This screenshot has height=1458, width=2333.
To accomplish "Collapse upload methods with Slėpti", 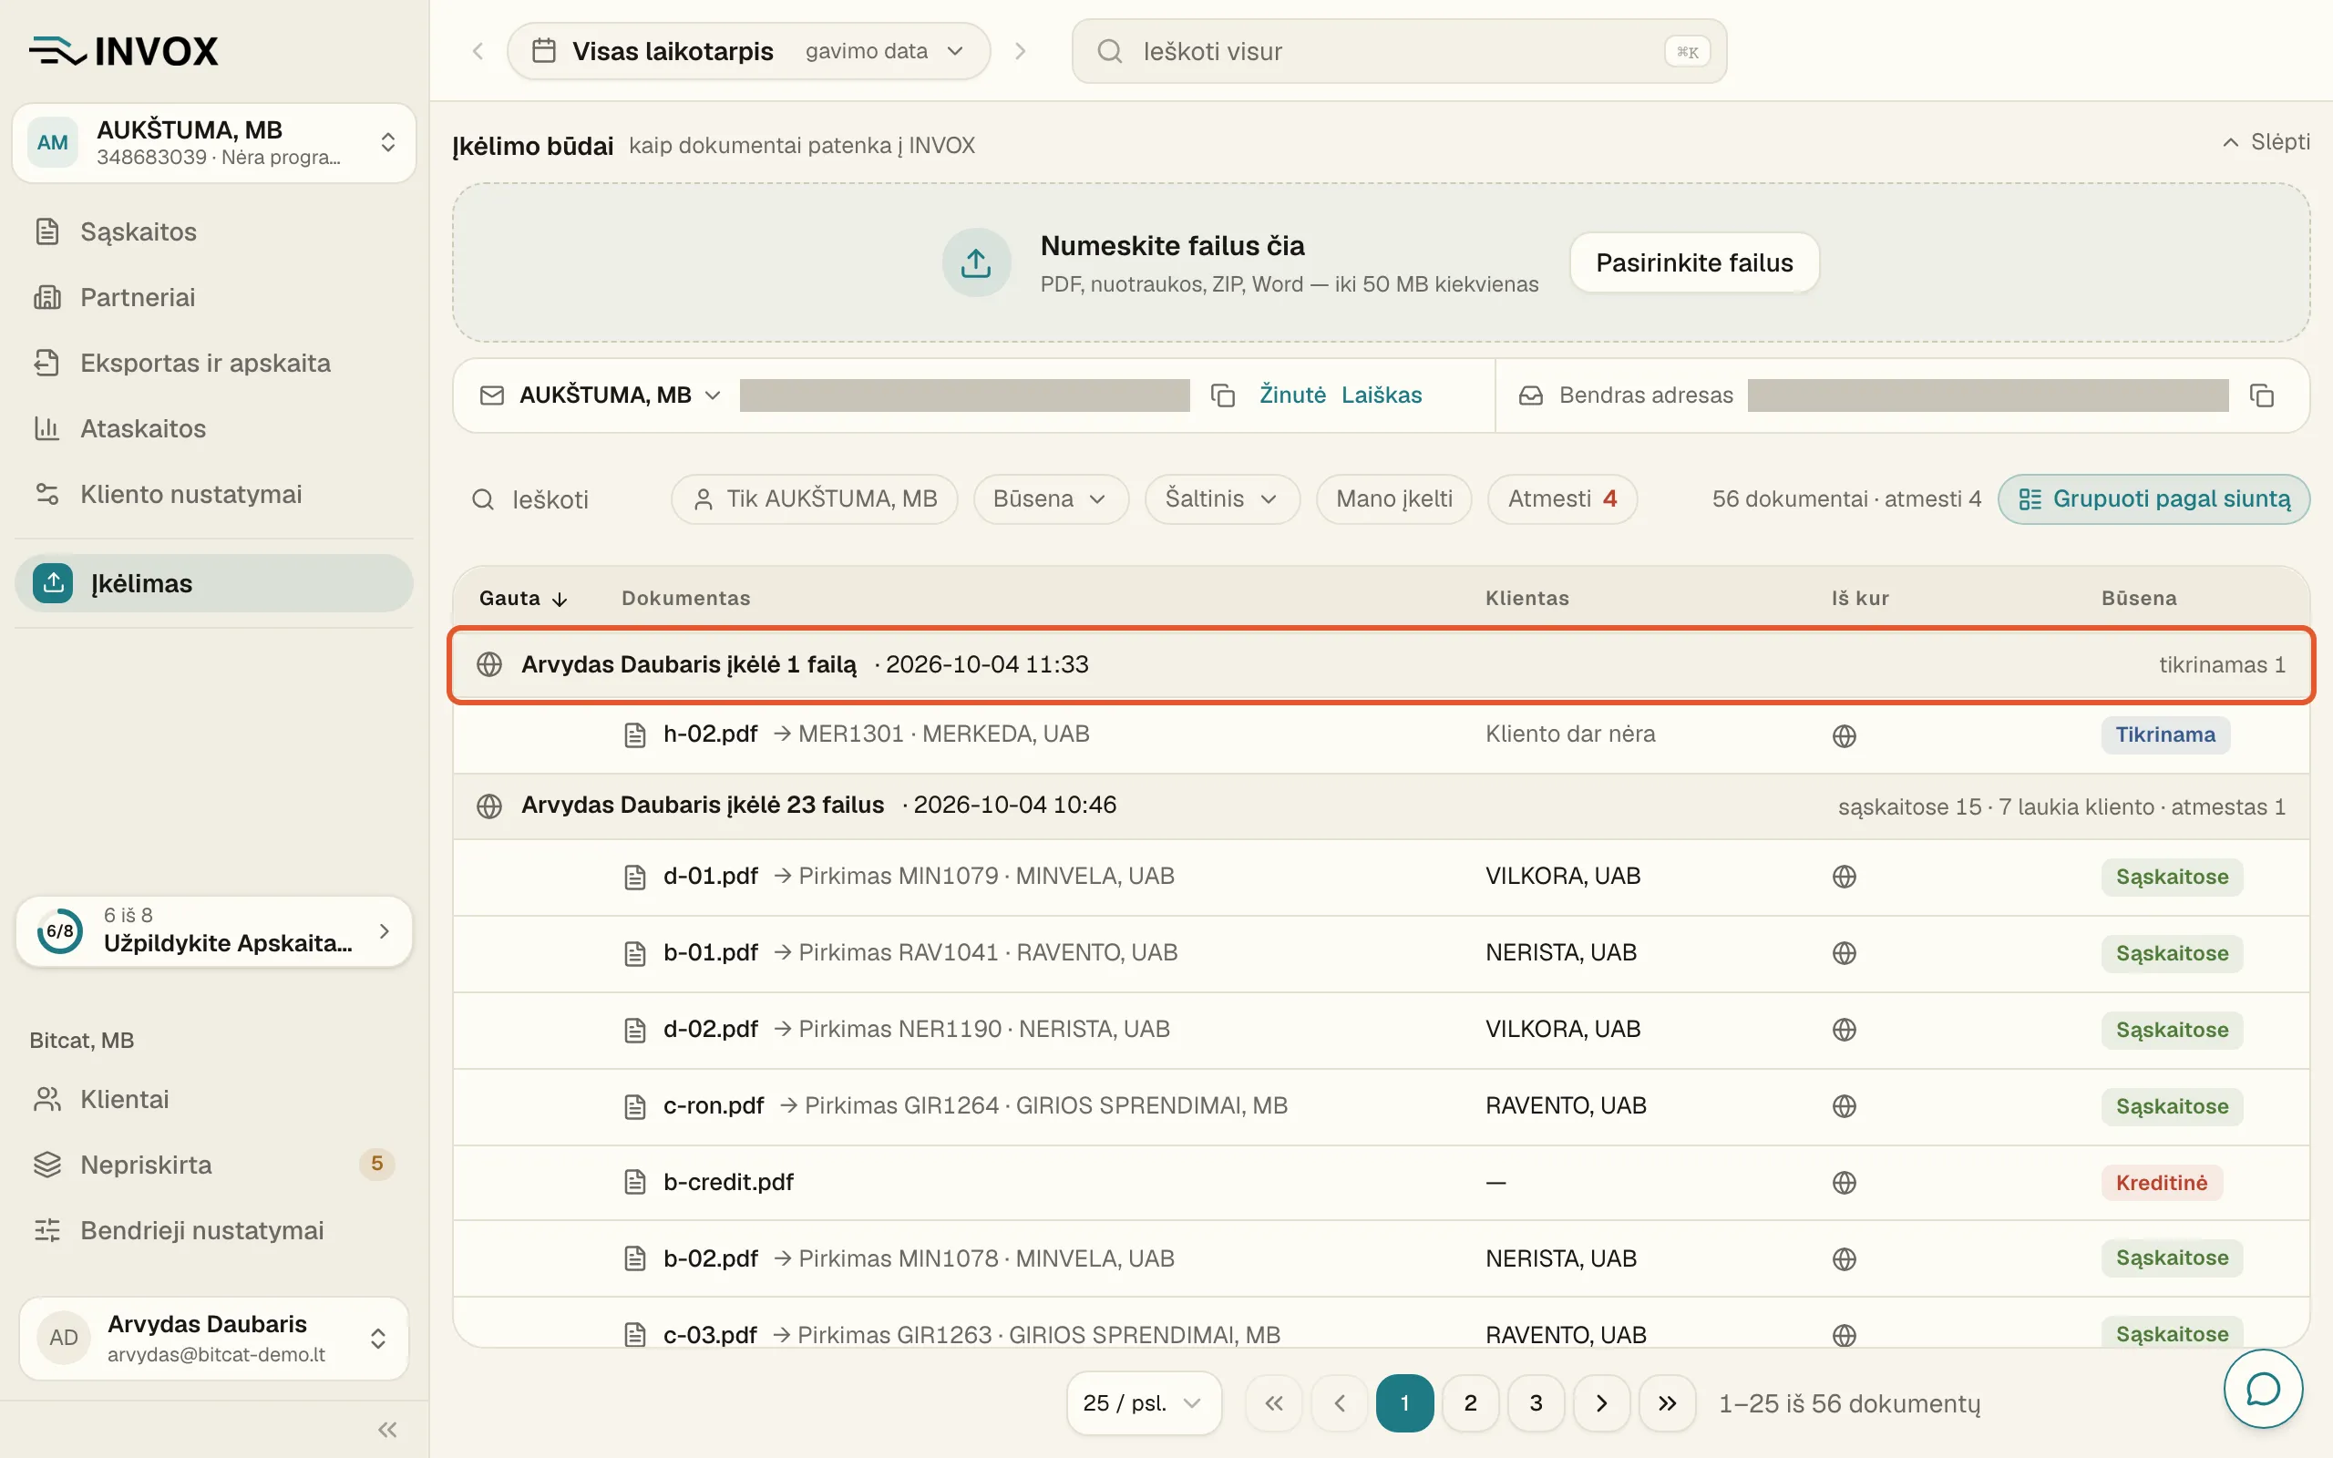I will (2266, 143).
